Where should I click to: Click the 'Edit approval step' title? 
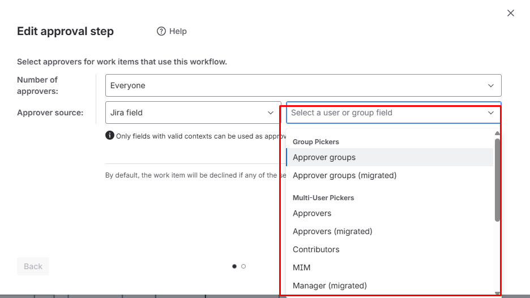pyautogui.click(x=65, y=31)
